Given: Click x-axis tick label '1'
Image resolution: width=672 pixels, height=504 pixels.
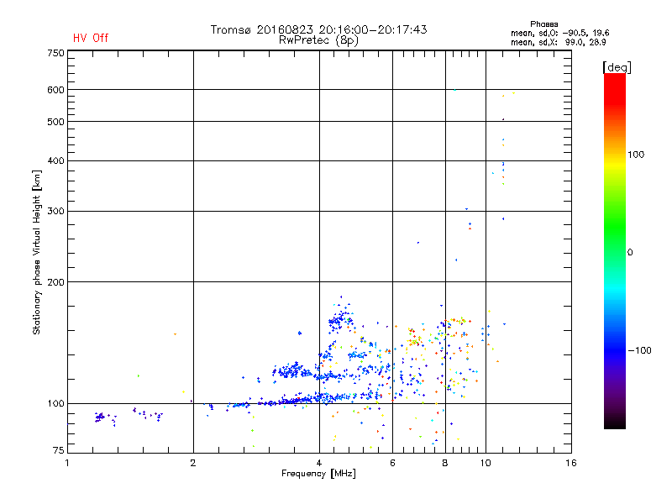Looking at the screenshot, I should 67,463.
